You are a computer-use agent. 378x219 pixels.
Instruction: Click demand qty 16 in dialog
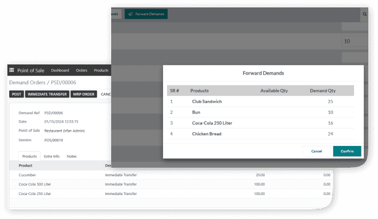(x=330, y=123)
